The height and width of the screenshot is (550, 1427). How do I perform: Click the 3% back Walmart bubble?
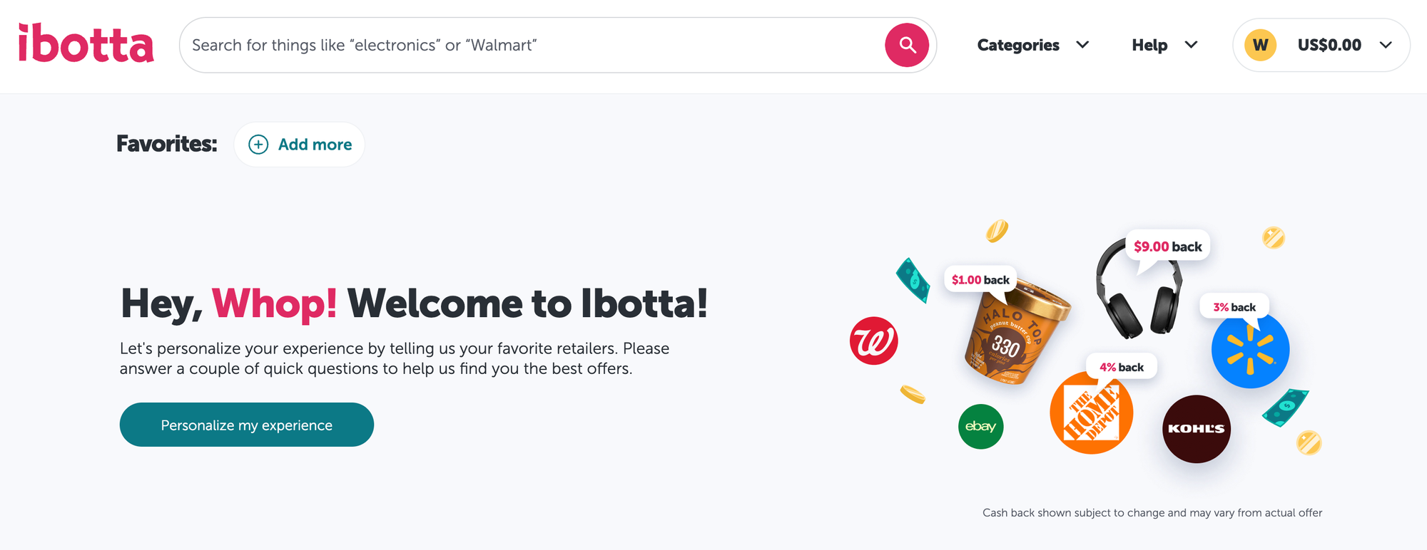pyautogui.click(x=1234, y=306)
